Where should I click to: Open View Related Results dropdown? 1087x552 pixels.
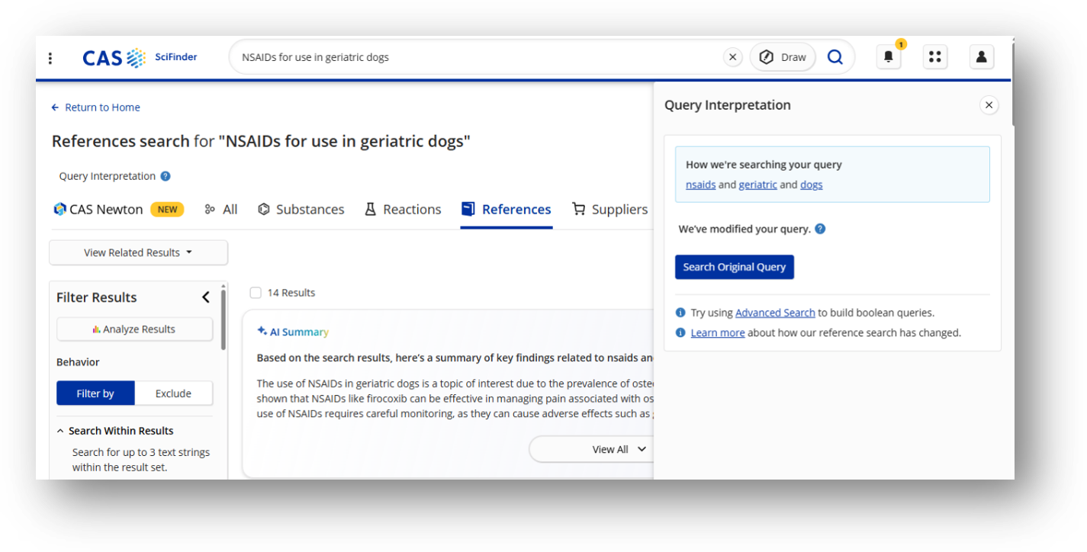pos(138,252)
